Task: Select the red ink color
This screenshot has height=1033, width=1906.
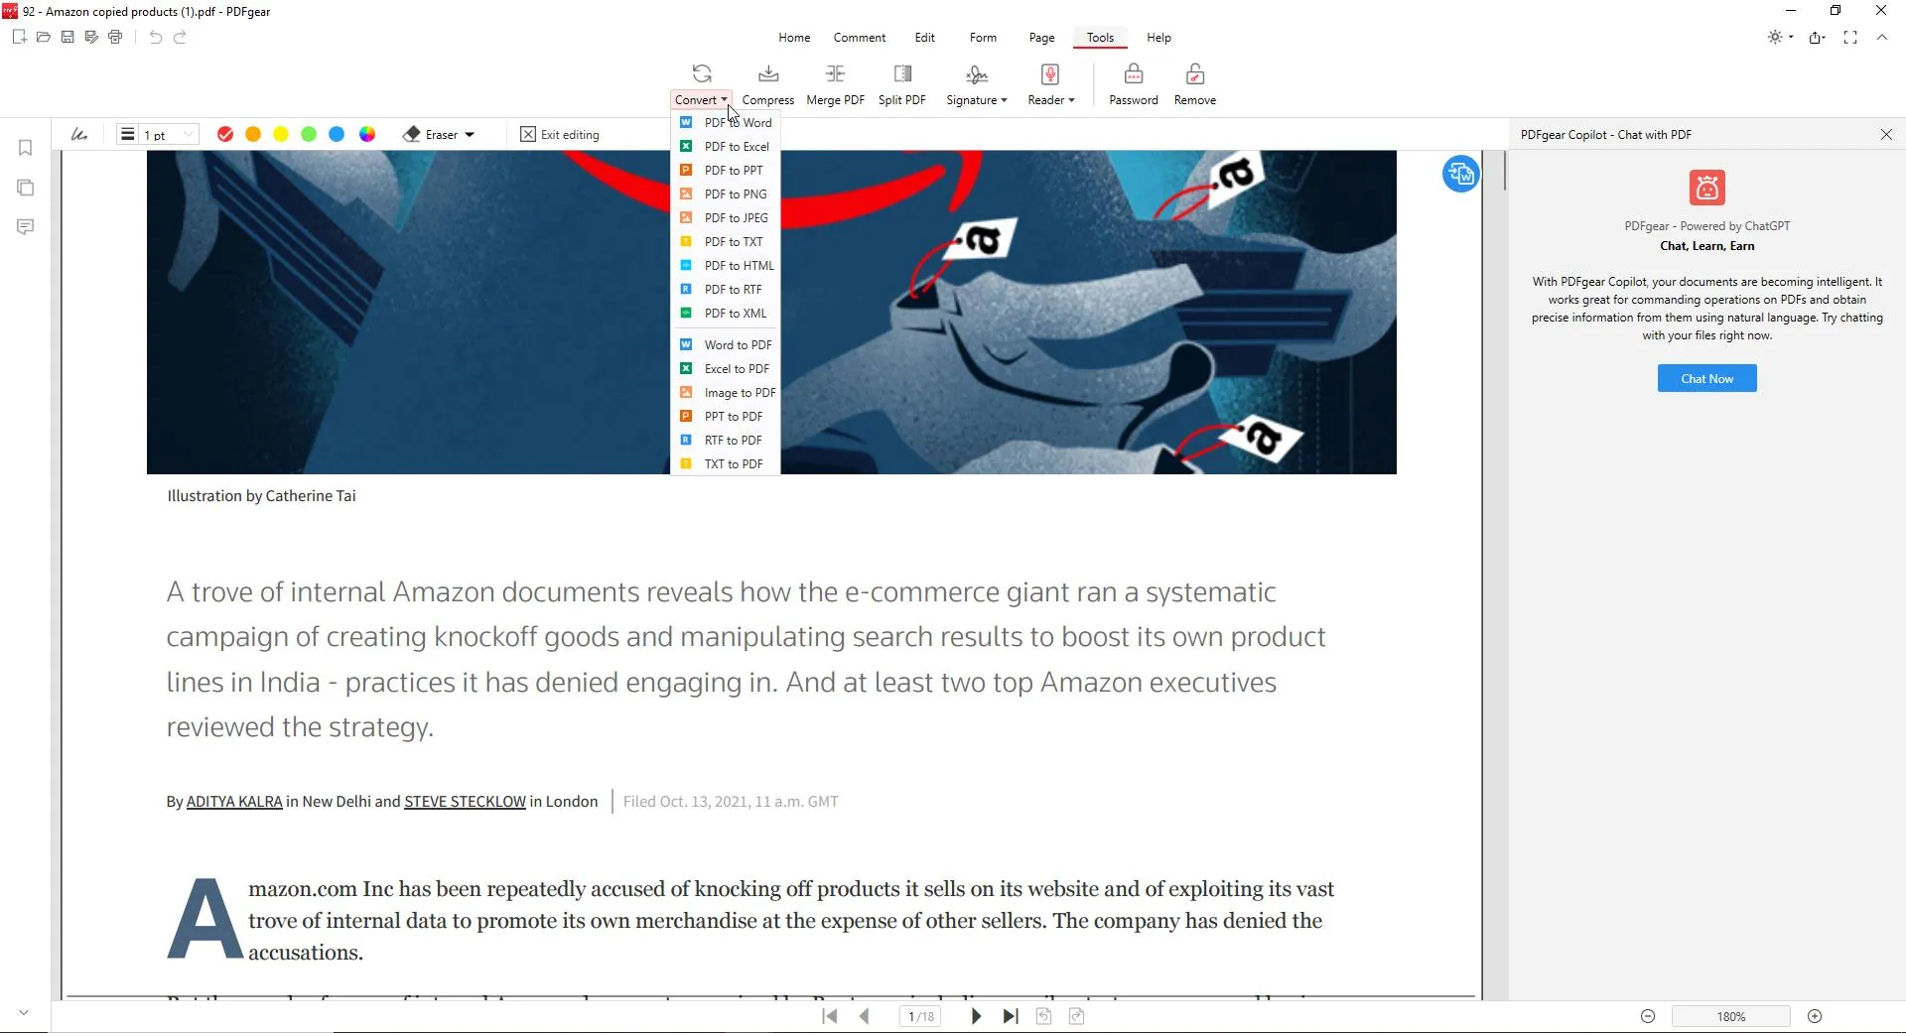Action: 225,135
